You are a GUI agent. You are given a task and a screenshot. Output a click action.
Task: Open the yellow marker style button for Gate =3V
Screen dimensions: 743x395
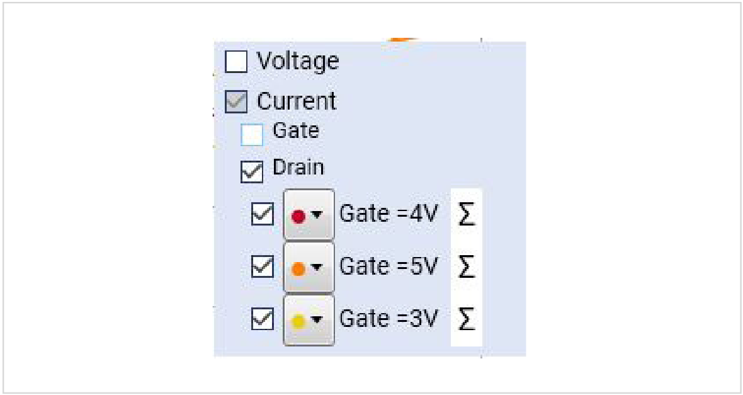(309, 319)
